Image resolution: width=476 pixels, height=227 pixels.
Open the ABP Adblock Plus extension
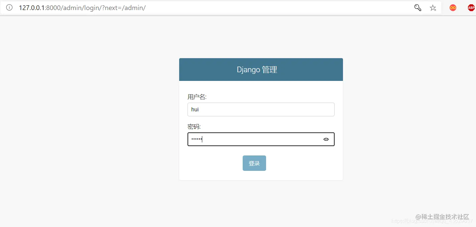tap(471, 8)
